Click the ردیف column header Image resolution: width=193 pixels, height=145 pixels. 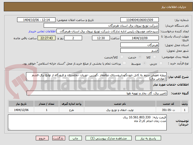click(x=185, y=104)
